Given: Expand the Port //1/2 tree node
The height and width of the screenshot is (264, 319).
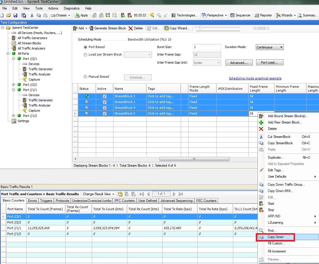Looking at the screenshot, I should tap(14, 116).
